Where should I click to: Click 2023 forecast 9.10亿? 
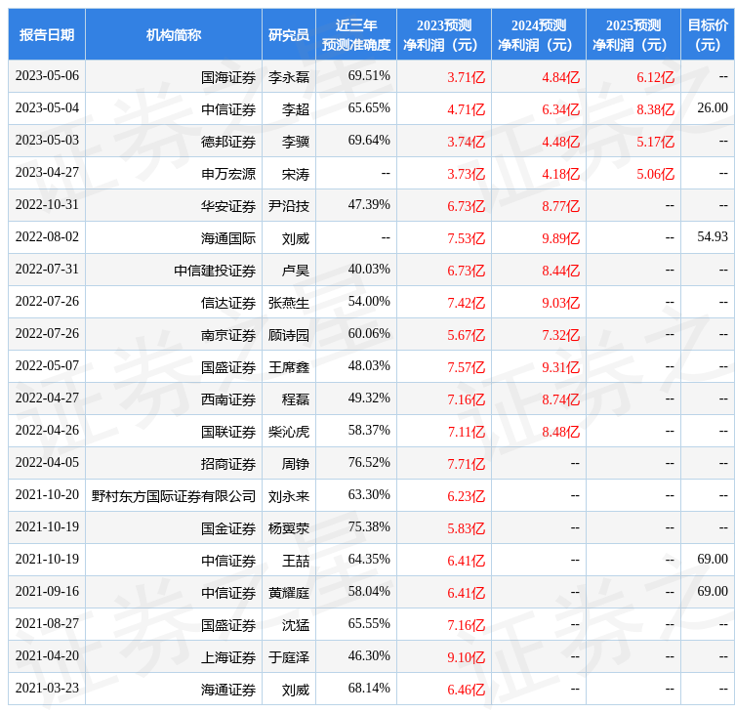[x=466, y=657]
